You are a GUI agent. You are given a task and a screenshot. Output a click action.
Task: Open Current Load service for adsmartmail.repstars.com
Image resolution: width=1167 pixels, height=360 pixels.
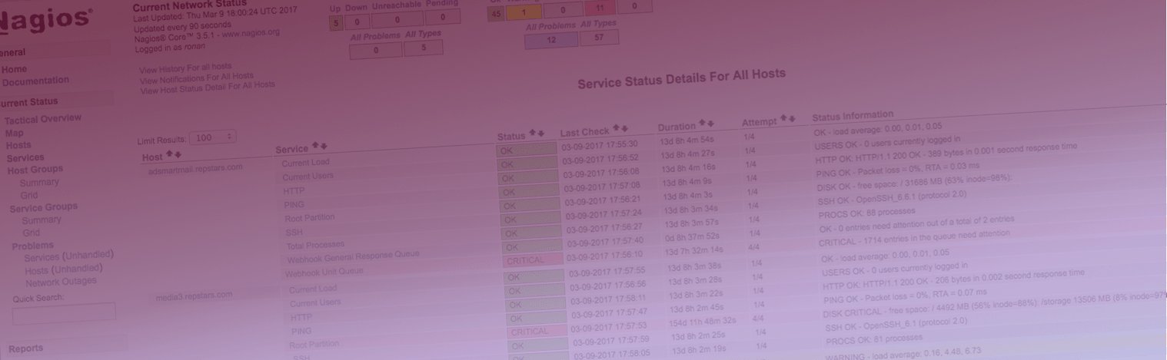click(x=305, y=163)
